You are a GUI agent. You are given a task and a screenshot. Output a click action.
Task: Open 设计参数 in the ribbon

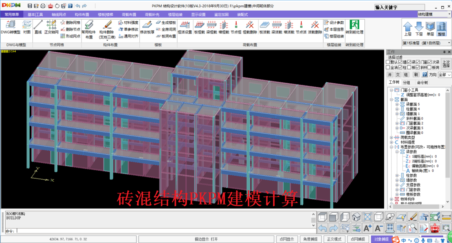334,22
